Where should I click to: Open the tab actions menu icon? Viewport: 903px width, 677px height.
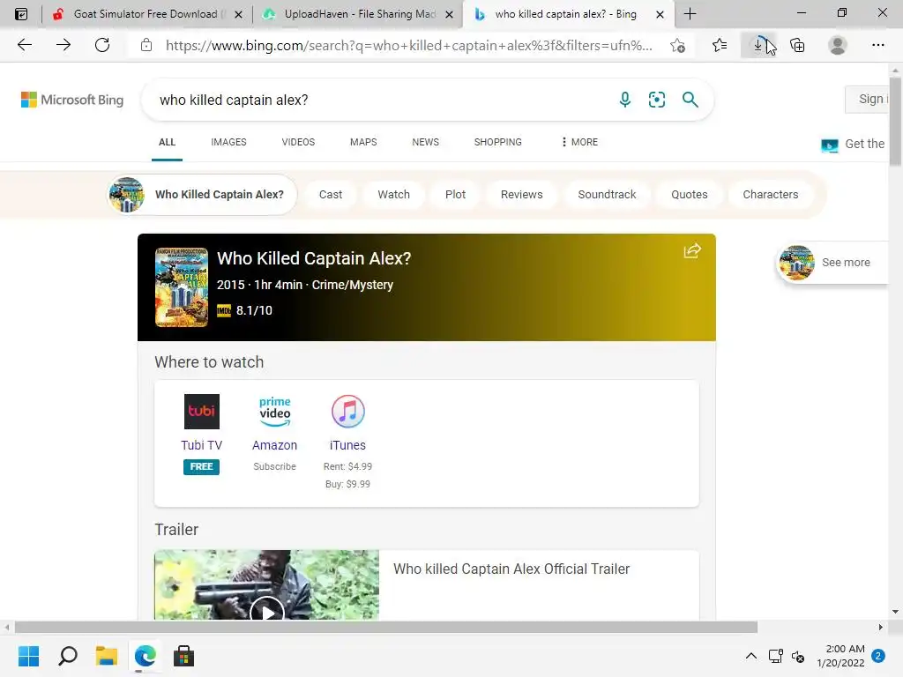pos(21,14)
